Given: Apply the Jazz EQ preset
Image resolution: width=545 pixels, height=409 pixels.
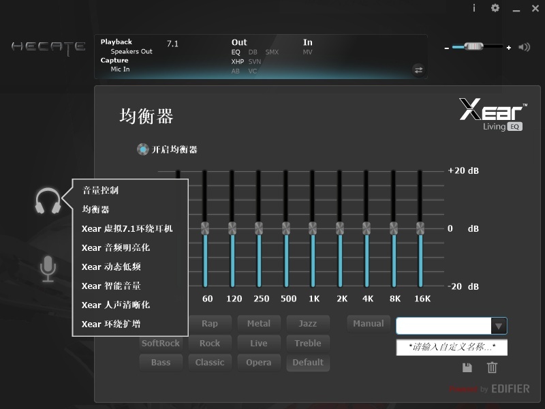Looking at the screenshot, I should pyautogui.click(x=308, y=324).
